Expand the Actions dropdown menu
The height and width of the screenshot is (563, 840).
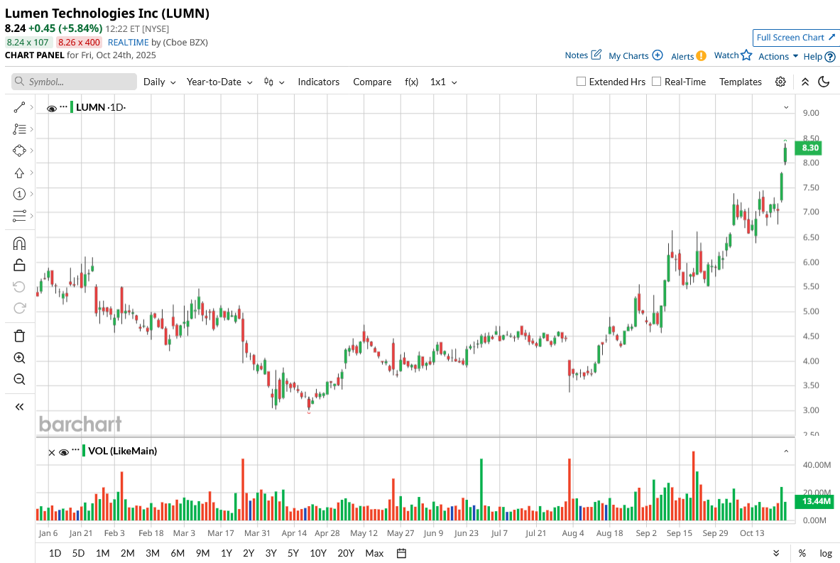778,56
